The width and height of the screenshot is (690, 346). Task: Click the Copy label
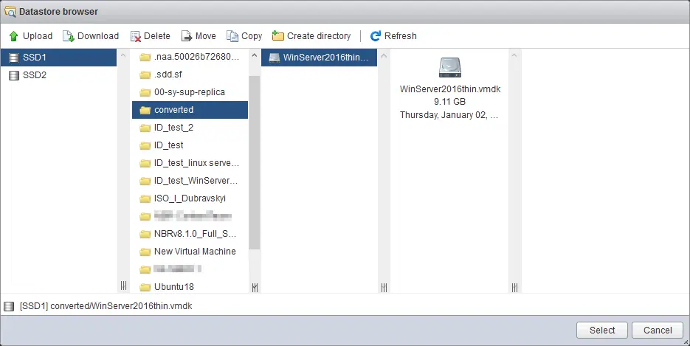pos(252,36)
